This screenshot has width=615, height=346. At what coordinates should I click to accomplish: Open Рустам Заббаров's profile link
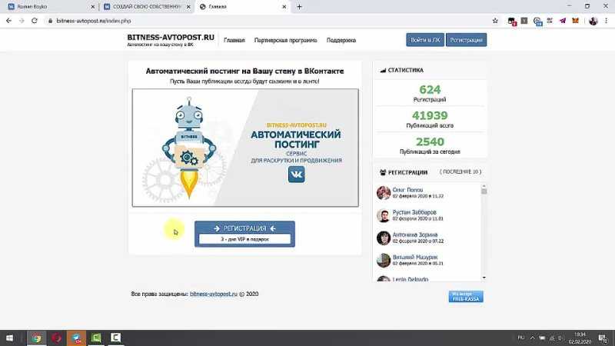(414, 212)
